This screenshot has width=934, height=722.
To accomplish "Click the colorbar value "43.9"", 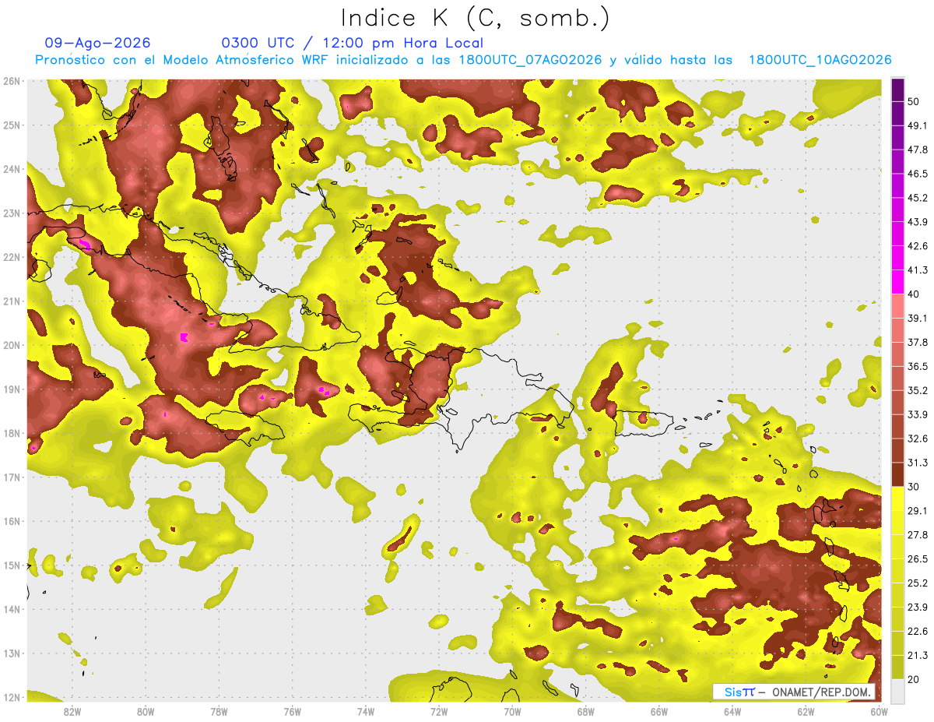I will click(x=917, y=222).
